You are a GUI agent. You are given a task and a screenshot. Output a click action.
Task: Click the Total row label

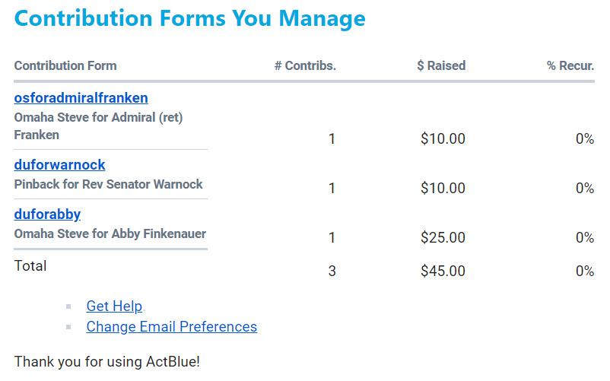point(30,266)
